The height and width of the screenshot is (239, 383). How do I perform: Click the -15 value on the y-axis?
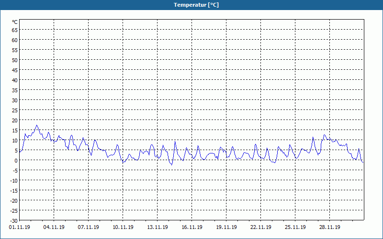pyautogui.click(x=14, y=191)
